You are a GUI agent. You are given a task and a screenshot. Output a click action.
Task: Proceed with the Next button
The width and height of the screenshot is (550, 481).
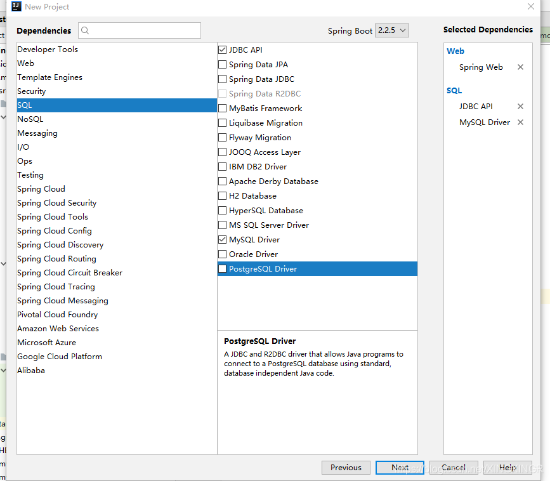click(400, 468)
